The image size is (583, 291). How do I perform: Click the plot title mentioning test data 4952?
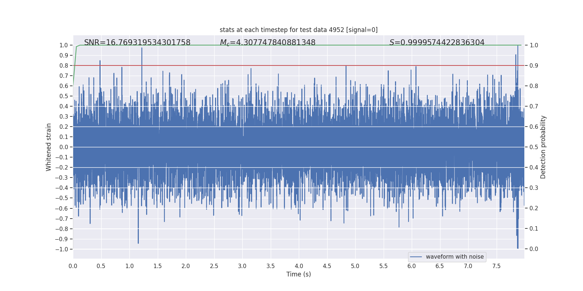pyautogui.click(x=298, y=30)
